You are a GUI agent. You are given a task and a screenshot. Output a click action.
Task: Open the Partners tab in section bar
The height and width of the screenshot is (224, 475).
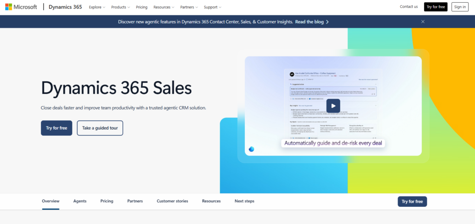coord(135,201)
